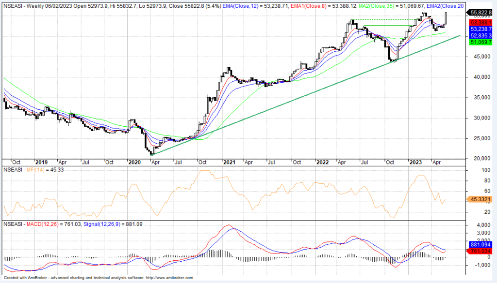The image size is (497, 283).
Task: Select the green 51,069.7 MA value tag
Action: click(x=480, y=43)
